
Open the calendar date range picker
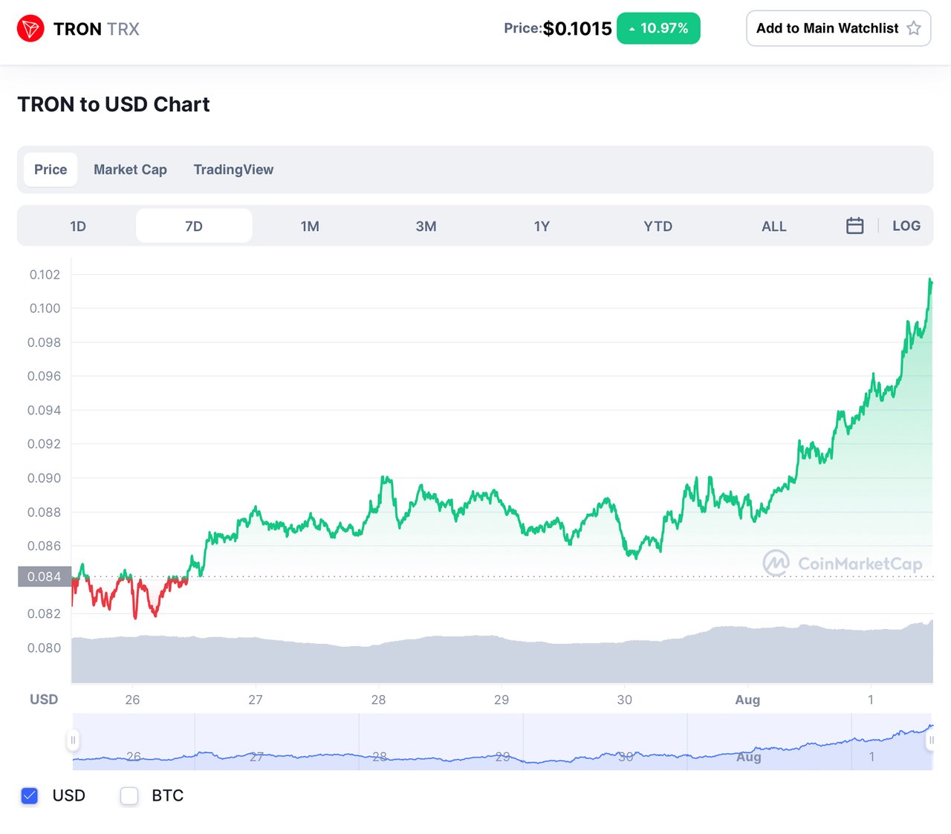click(x=855, y=226)
